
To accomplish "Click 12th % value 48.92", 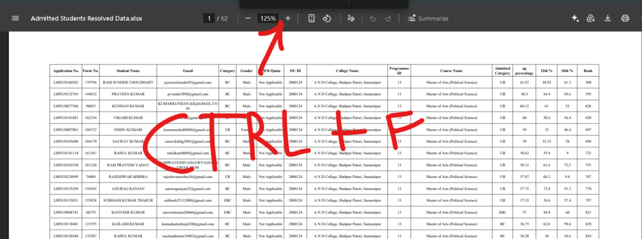I will [546, 82].
